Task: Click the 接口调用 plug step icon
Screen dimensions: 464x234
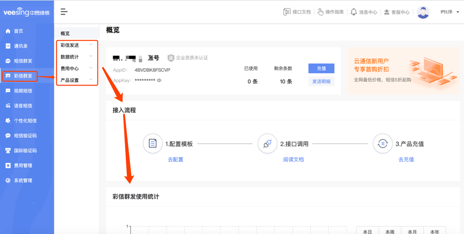Action: pyautogui.click(x=267, y=144)
